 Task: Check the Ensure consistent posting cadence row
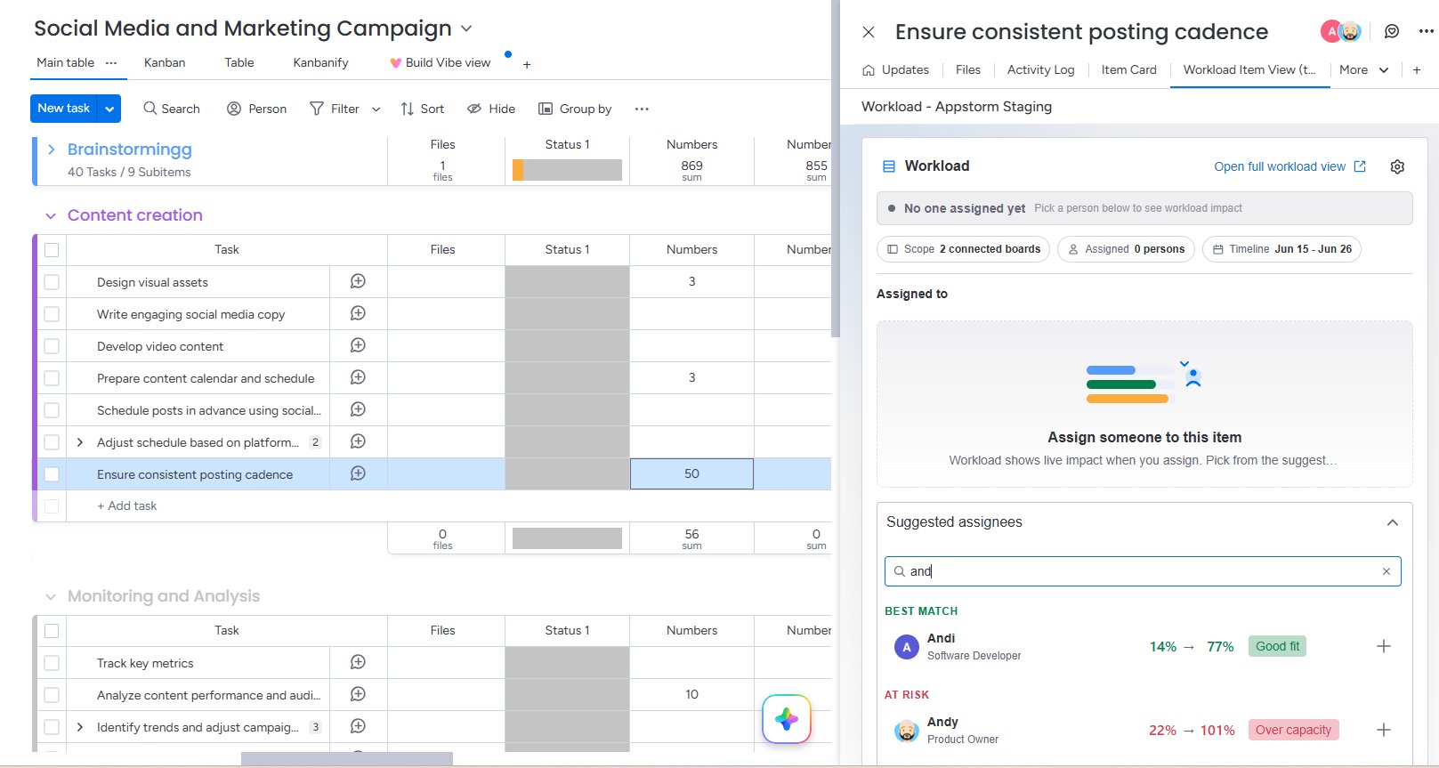coord(52,474)
